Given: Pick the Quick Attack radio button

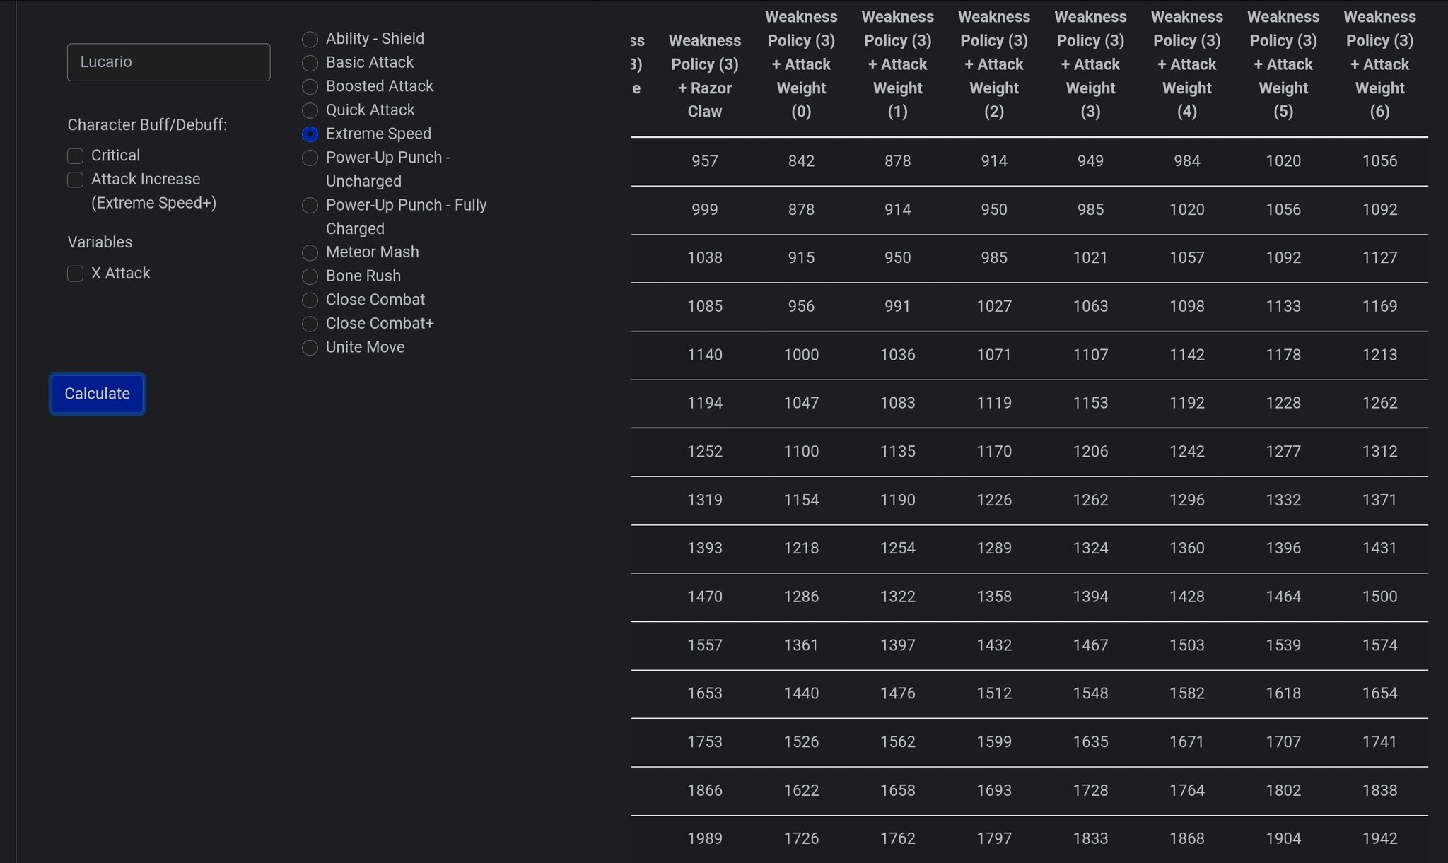Looking at the screenshot, I should point(310,110).
